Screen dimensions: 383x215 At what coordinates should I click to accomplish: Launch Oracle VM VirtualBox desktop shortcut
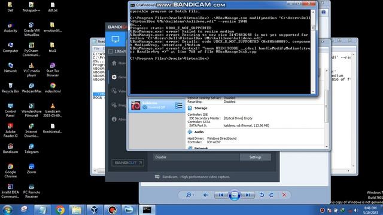point(32,29)
